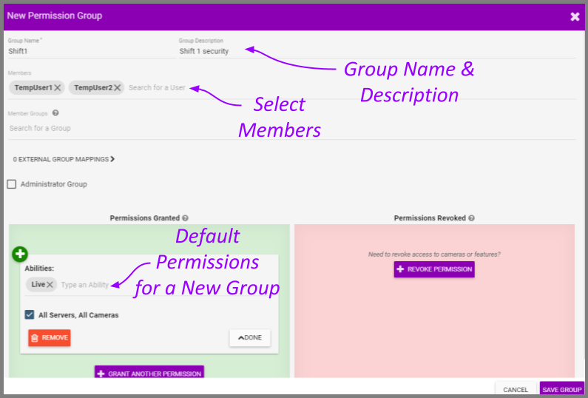The height and width of the screenshot is (398, 588).
Task: Remove TempUser2 chip from Members
Action: 118,88
